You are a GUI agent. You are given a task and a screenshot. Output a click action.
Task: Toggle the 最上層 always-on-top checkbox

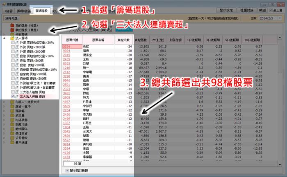pyautogui.click(x=271, y=10)
